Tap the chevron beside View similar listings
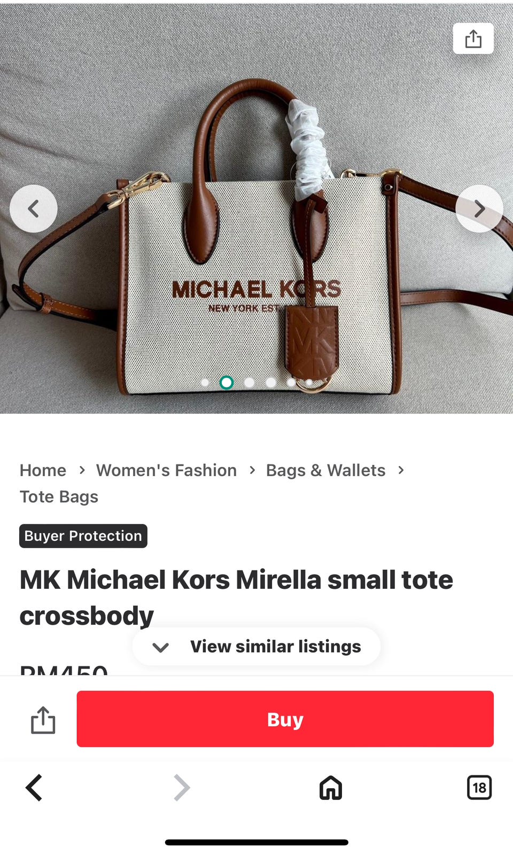 pos(160,648)
